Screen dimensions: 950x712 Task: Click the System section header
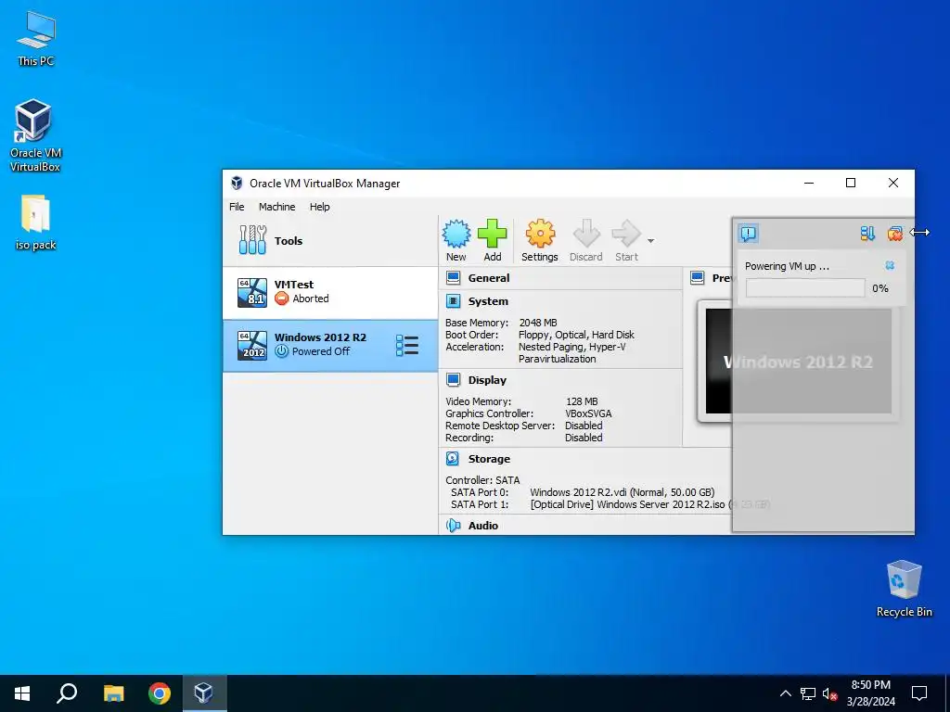click(x=488, y=301)
